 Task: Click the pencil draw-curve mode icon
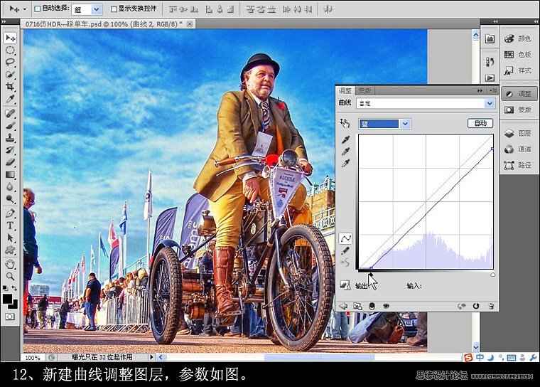pos(345,250)
